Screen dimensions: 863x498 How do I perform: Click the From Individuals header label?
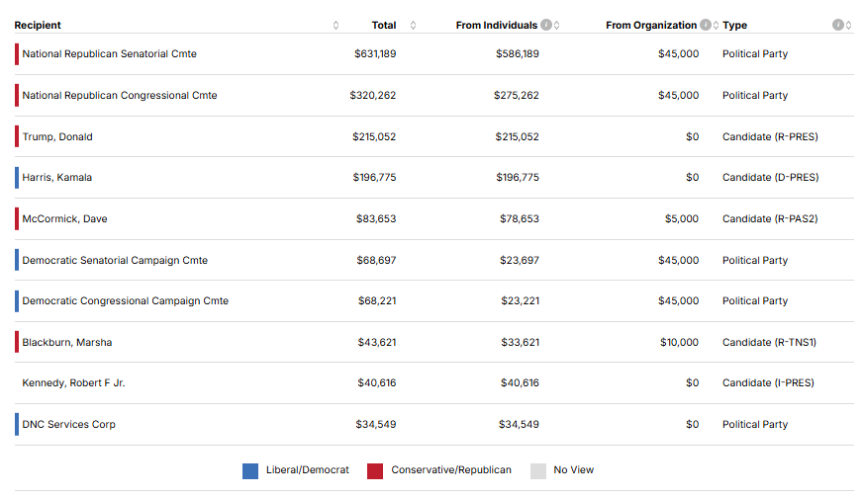pyautogui.click(x=497, y=26)
